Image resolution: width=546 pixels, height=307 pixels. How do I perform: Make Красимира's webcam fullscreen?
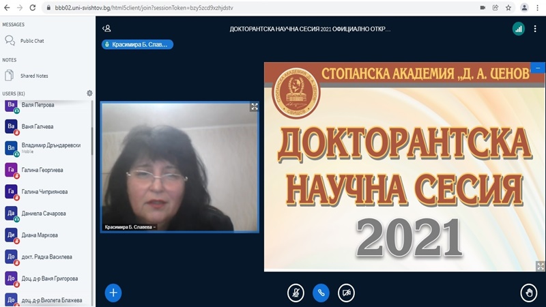coord(255,106)
